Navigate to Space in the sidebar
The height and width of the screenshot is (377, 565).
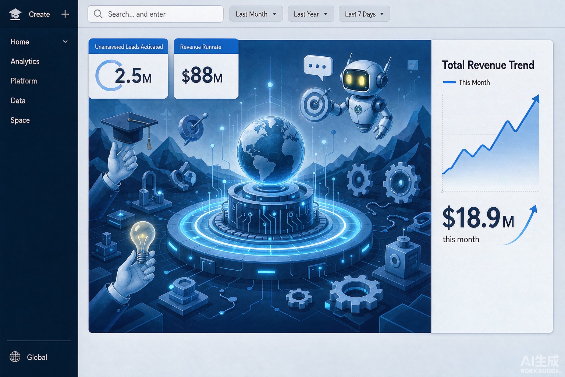(20, 120)
